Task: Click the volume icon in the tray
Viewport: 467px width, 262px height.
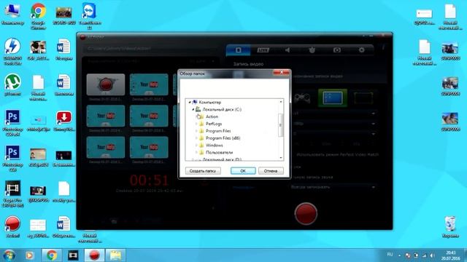Action: click(432, 255)
